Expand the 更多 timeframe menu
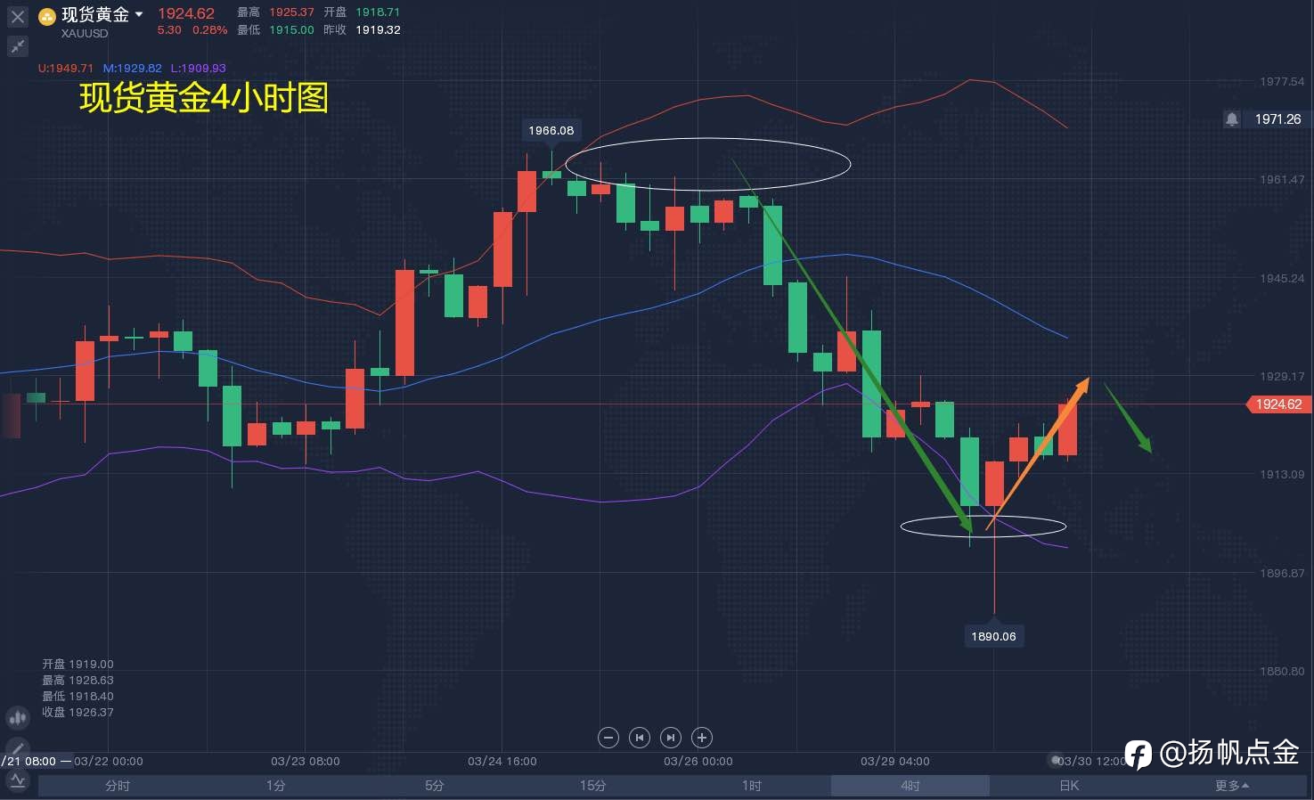The image size is (1314, 800). click(x=1231, y=786)
